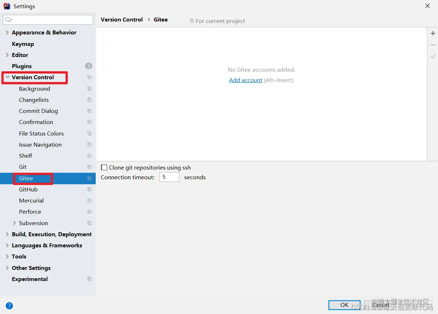Click project-level icon beside Background

coord(89,89)
